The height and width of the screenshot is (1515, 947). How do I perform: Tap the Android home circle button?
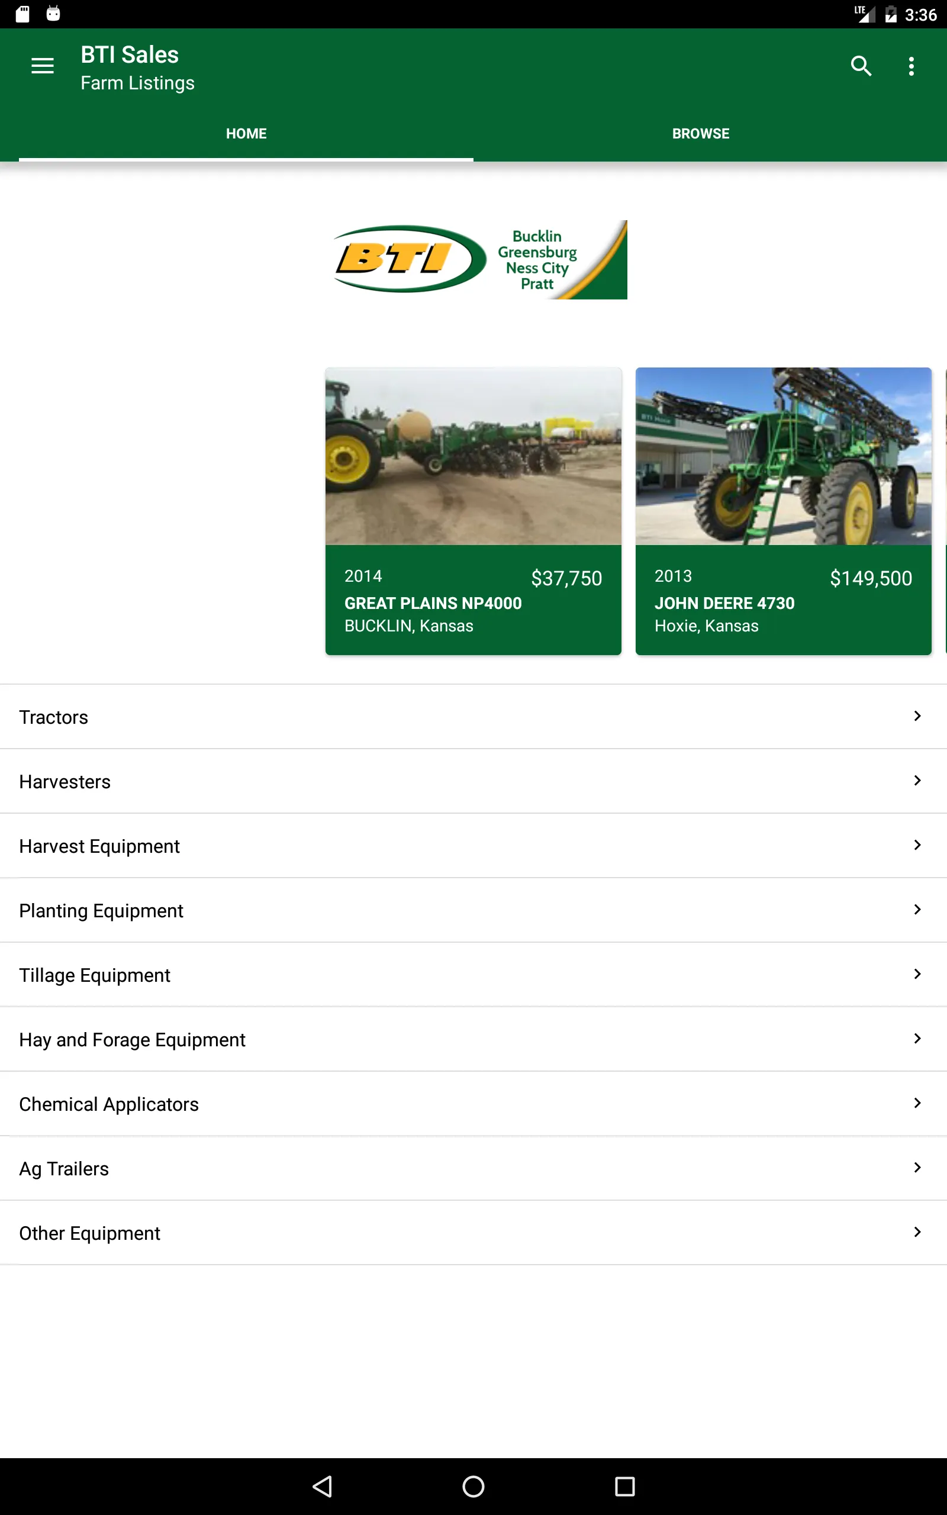pyautogui.click(x=474, y=1486)
